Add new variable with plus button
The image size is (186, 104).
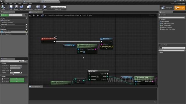pos(26,29)
